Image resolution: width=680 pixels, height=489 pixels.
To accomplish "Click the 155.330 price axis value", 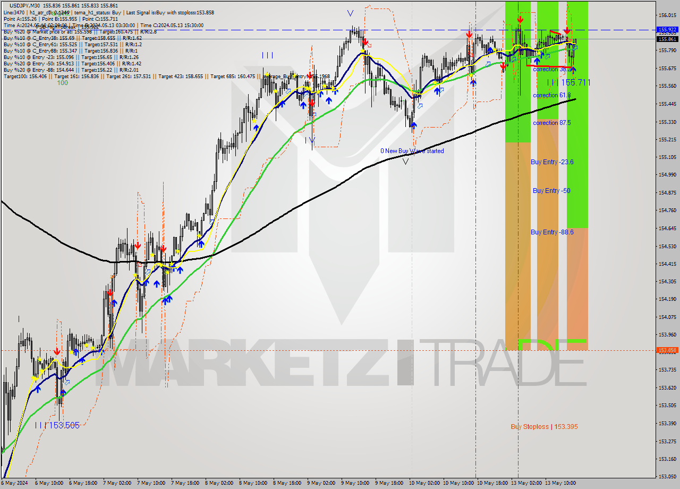I will (667, 122).
